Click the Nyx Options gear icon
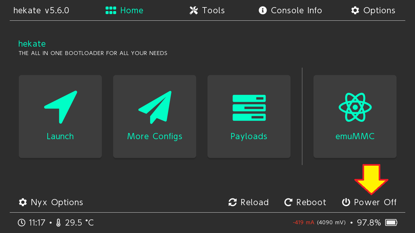The height and width of the screenshot is (233, 415). (23, 202)
